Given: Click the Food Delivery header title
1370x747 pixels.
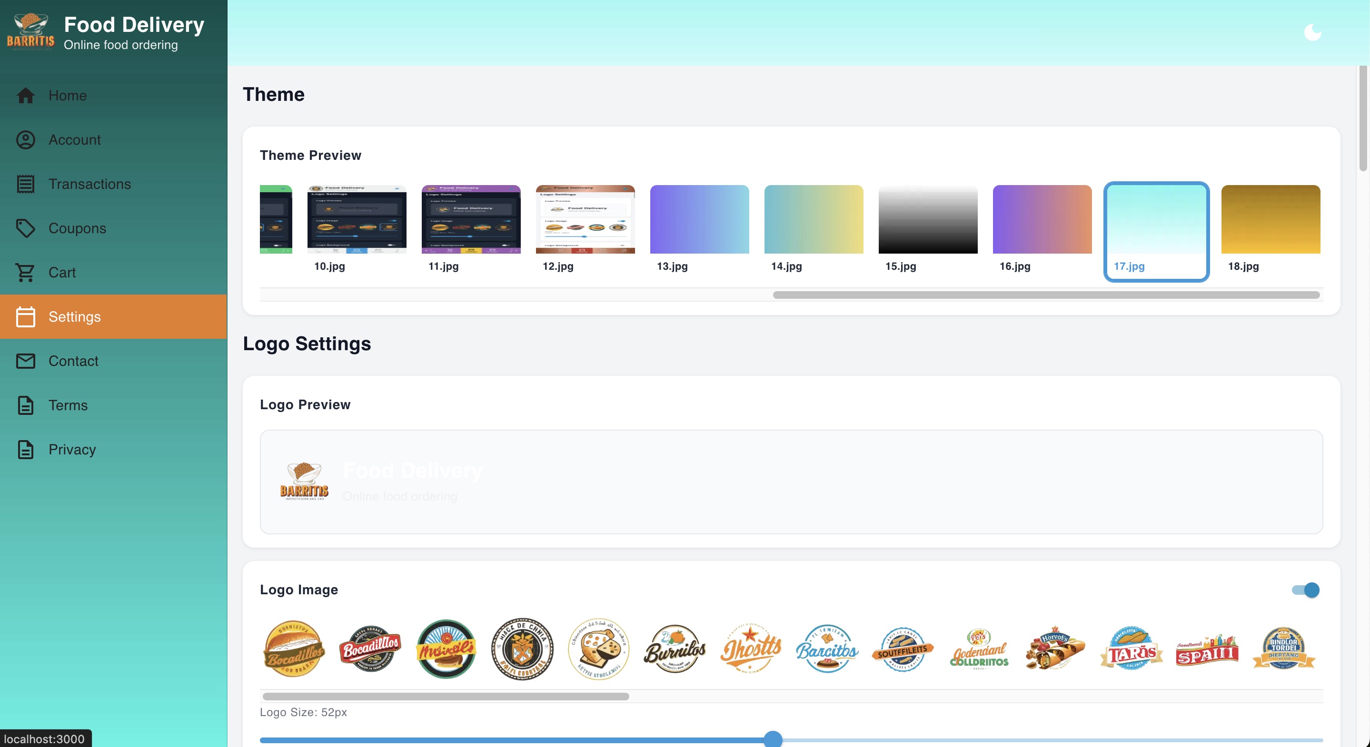Looking at the screenshot, I should pos(134,24).
